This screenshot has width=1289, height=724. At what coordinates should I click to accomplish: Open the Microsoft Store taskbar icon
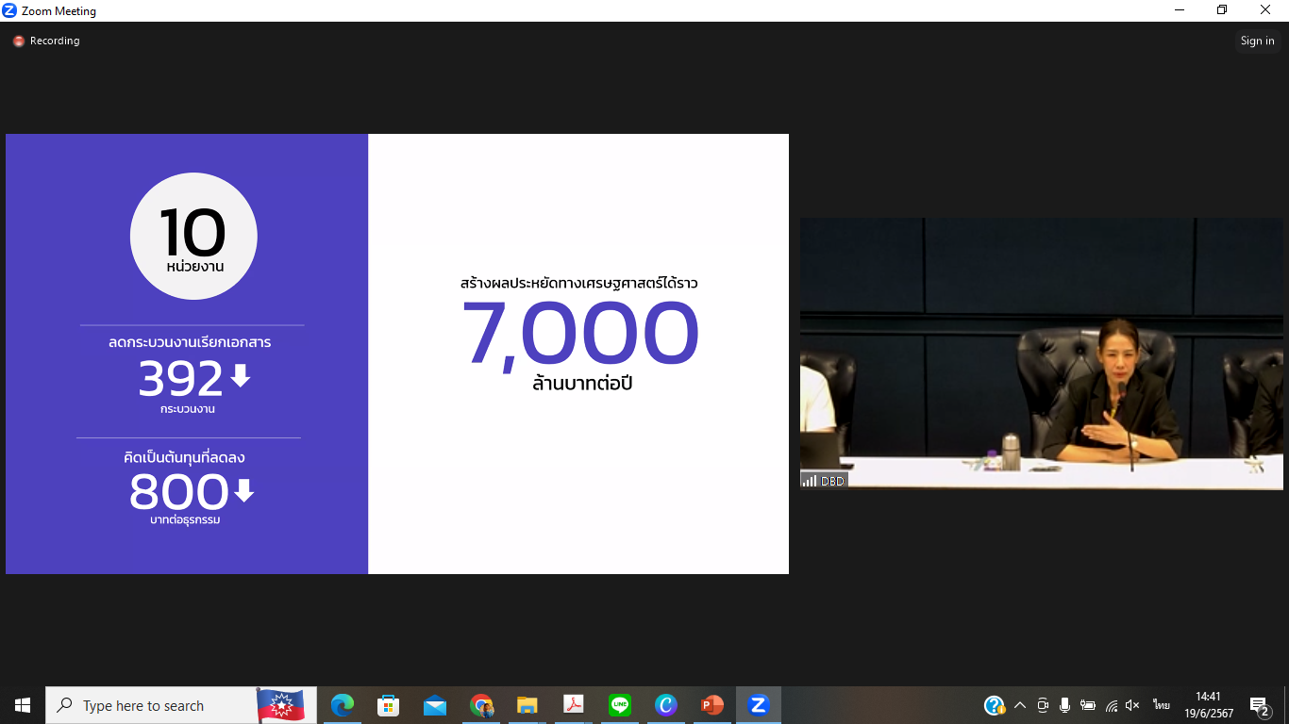coord(388,705)
